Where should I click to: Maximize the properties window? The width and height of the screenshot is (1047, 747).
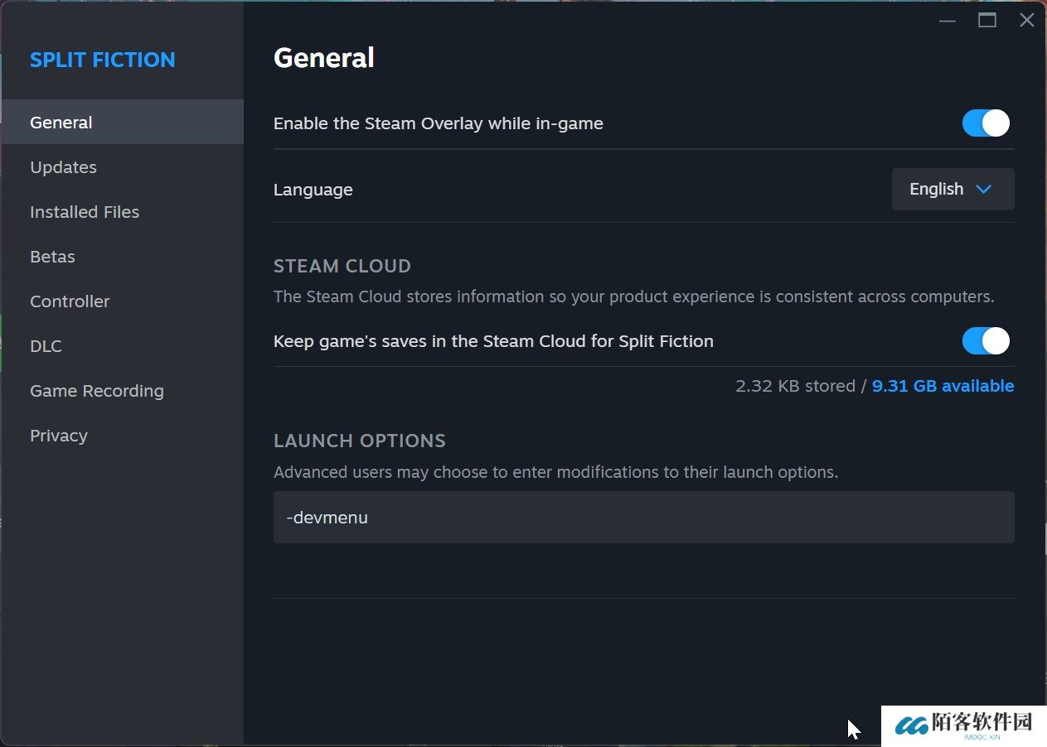point(987,21)
